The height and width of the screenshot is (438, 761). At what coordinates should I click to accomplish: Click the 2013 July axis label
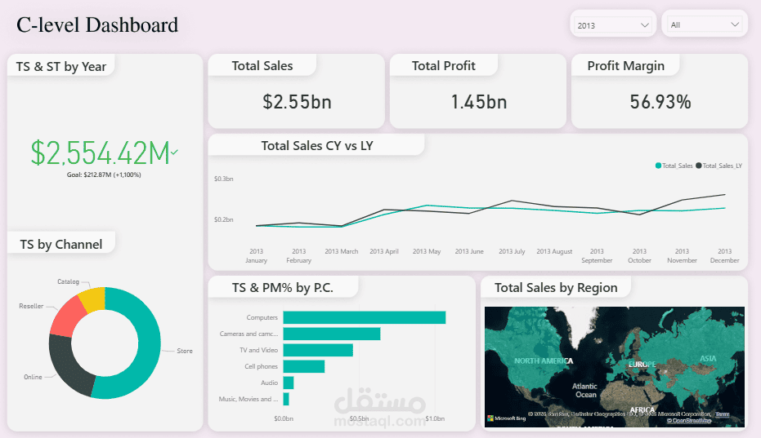(512, 251)
